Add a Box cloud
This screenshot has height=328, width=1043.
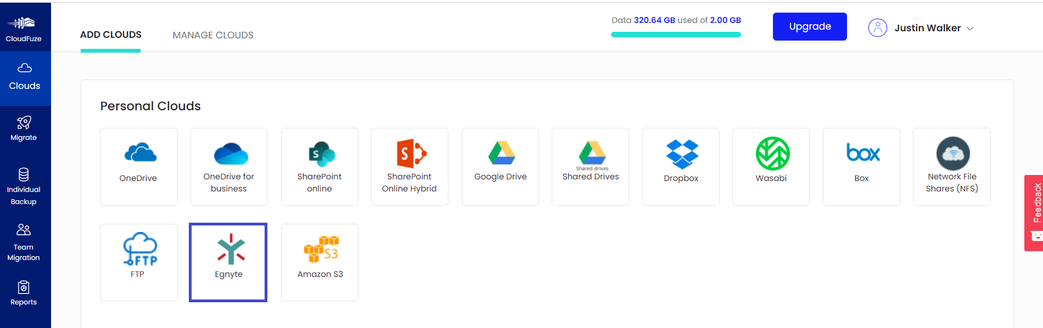point(861,167)
